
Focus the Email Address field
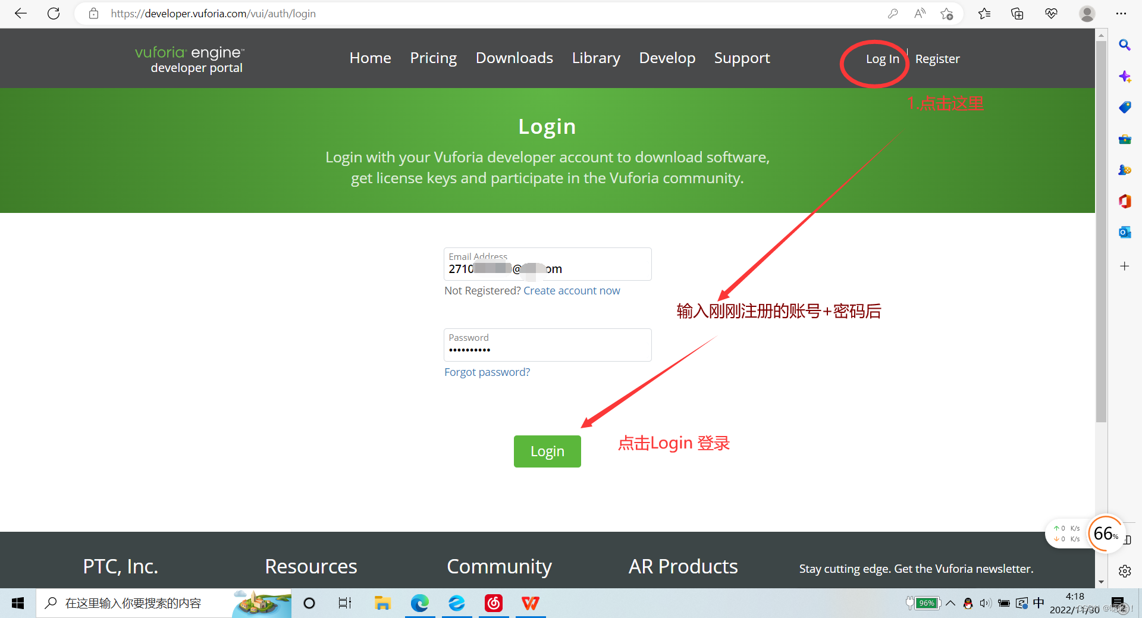(x=548, y=264)
